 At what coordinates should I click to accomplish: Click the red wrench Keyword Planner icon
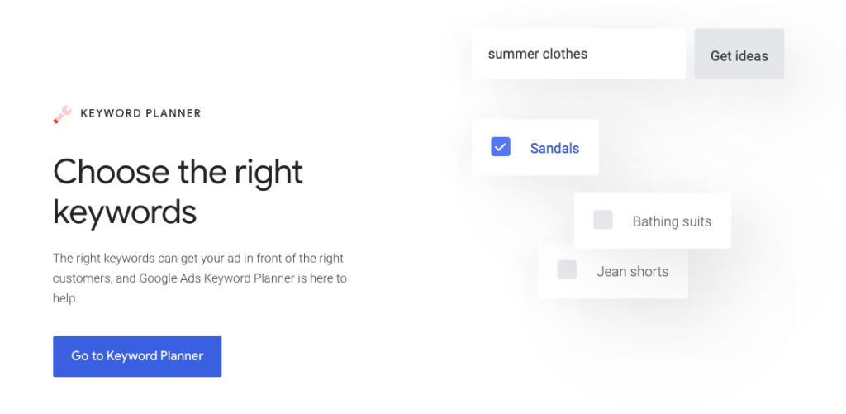click(62, 114)
